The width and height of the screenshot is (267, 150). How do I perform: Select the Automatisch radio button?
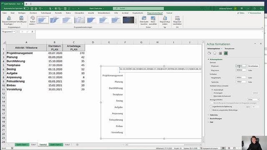click(x=212, y=90)
